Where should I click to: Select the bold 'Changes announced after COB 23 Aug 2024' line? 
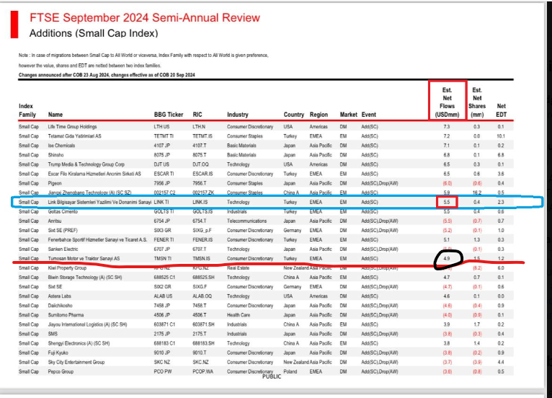click(x=107, y=75)
